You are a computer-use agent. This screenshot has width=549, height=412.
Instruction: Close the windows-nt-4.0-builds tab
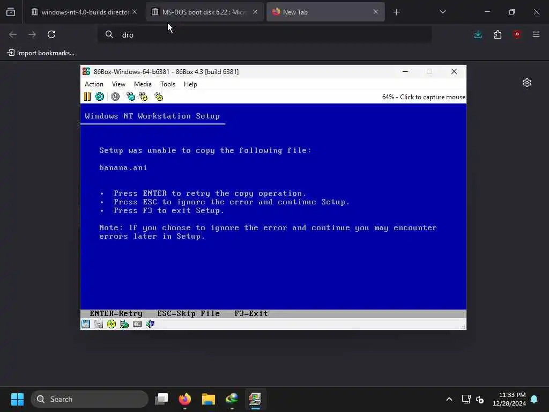pos(135,12)
